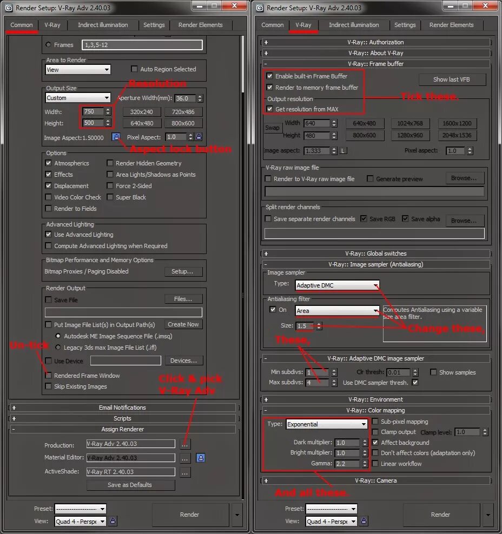This screenshot has width=502, height=534.
Task: Click the Render Output Files... button
Action: (183, 299)
